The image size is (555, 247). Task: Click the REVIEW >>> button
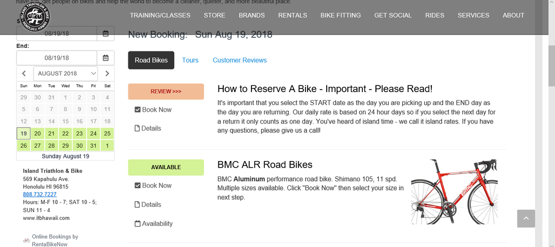pyautogui.click(x=166, y=92)
